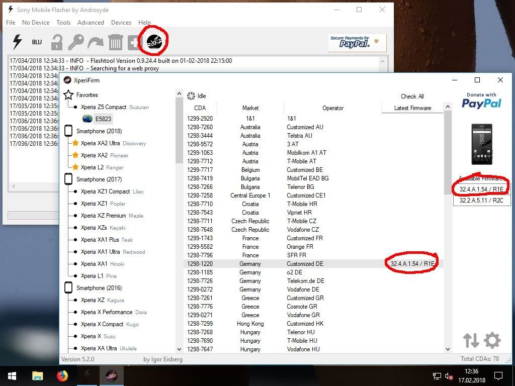Select available firmware 32.4.A.1.54 / R1E

tap(481, 189)
